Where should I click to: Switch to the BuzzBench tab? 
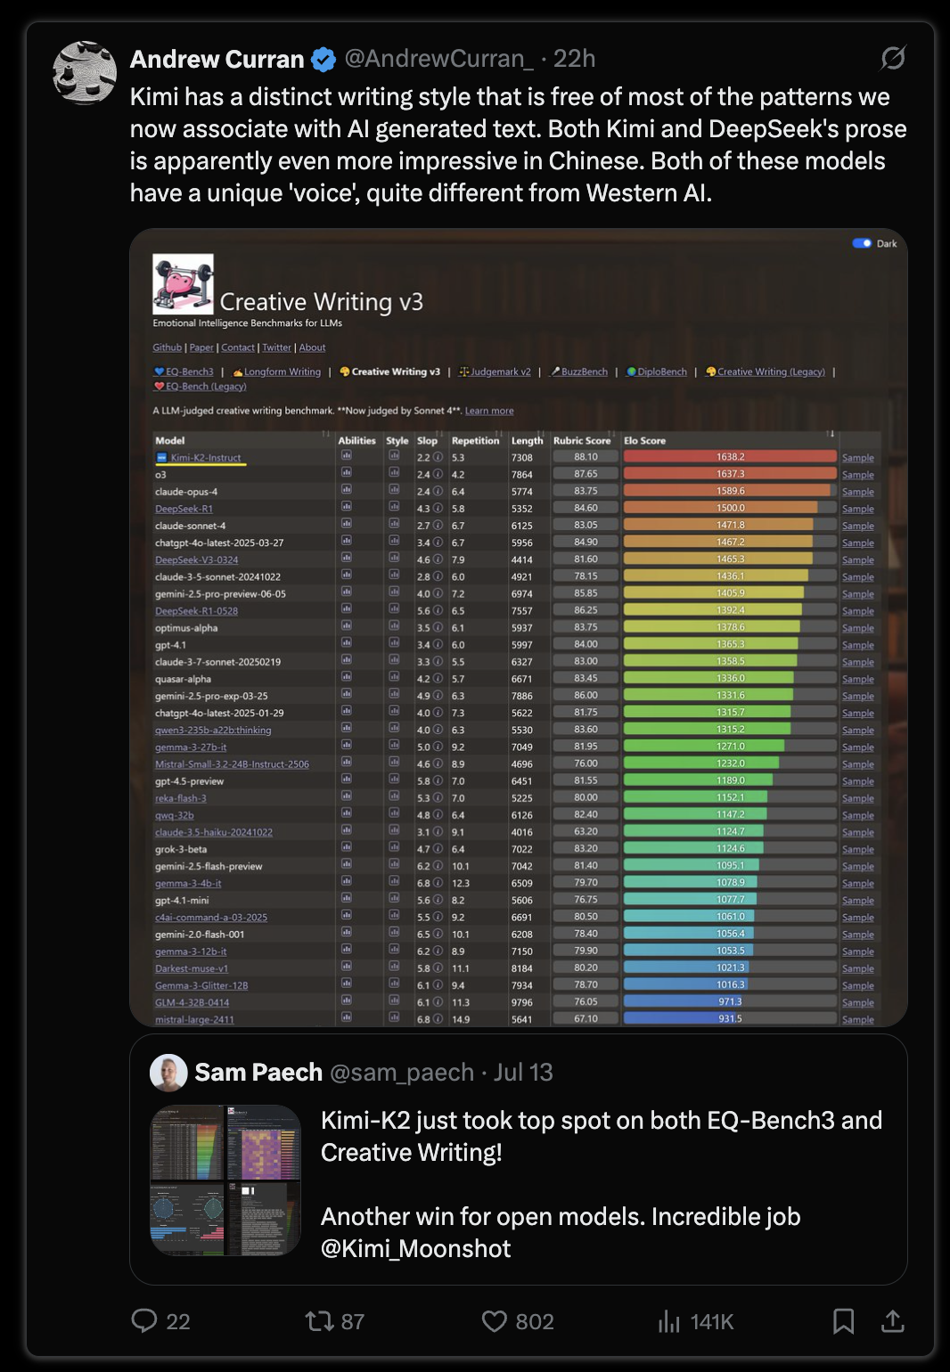click(x=579, y=372)
